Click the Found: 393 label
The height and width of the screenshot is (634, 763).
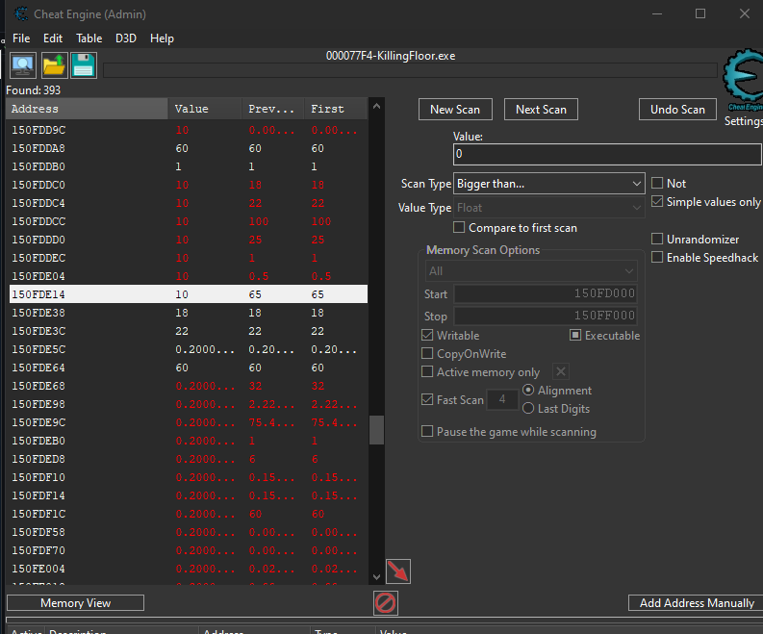pos(33,90)
